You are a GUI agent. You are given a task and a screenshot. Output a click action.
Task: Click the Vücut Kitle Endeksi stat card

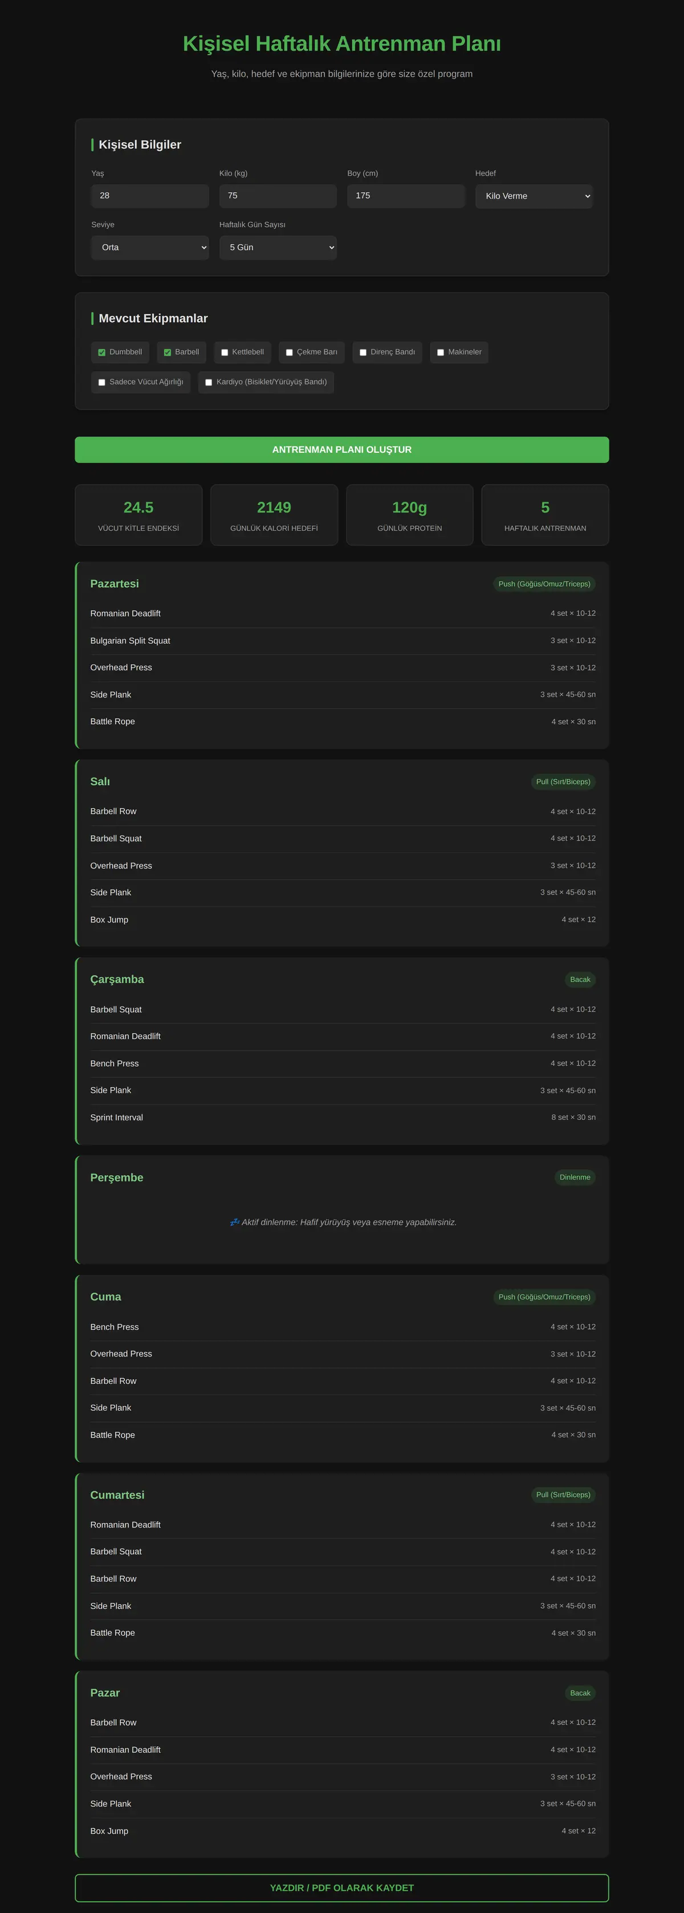[x=139, y=515]
